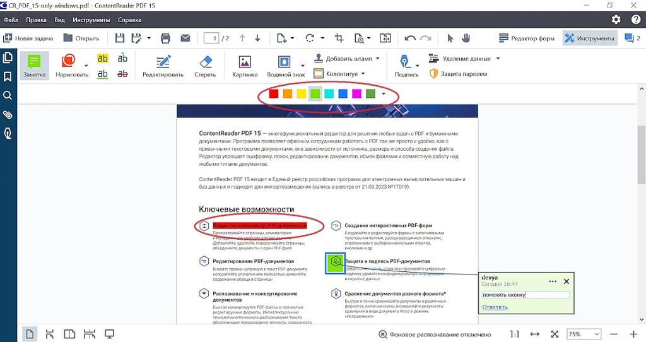Expand the Add stamp (Добавить штамп) dropdown
Viewport: 646px width, 342px height.
[x=377, y=59]
